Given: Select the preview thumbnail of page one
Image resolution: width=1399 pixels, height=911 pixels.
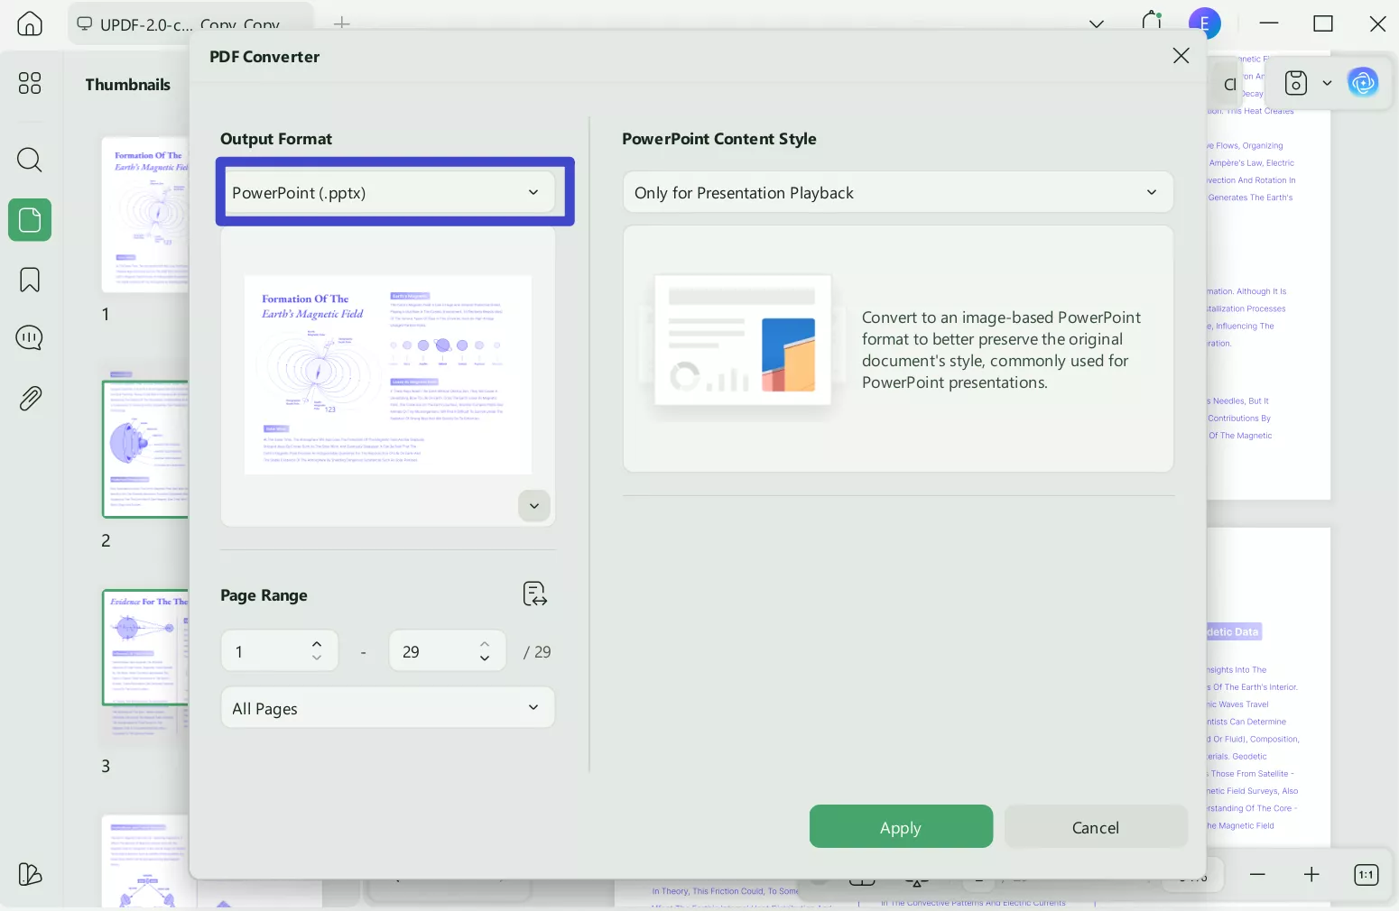Looking at the screenshot, I should pos(387,374).
